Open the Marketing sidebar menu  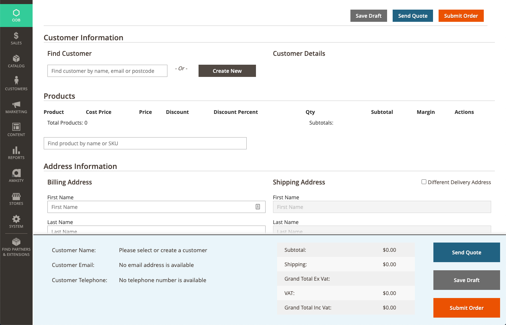[16, 107]
